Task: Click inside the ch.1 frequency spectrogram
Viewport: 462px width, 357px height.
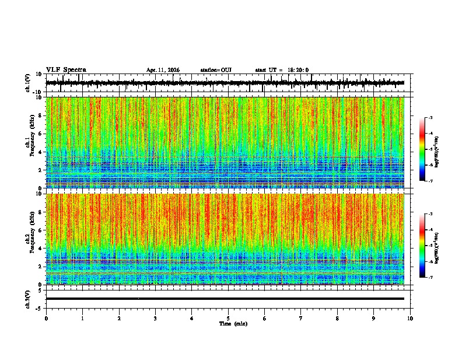Action: point(225,142)
